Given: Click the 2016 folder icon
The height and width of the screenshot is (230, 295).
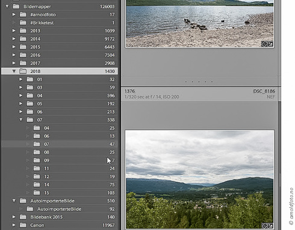Looking at the screenshot, I should [x=23, y=55].
